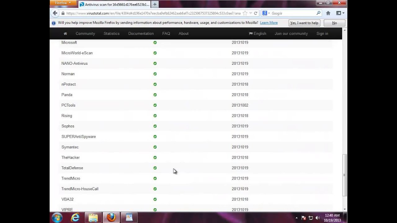Open the About page

tap(184, 33)
